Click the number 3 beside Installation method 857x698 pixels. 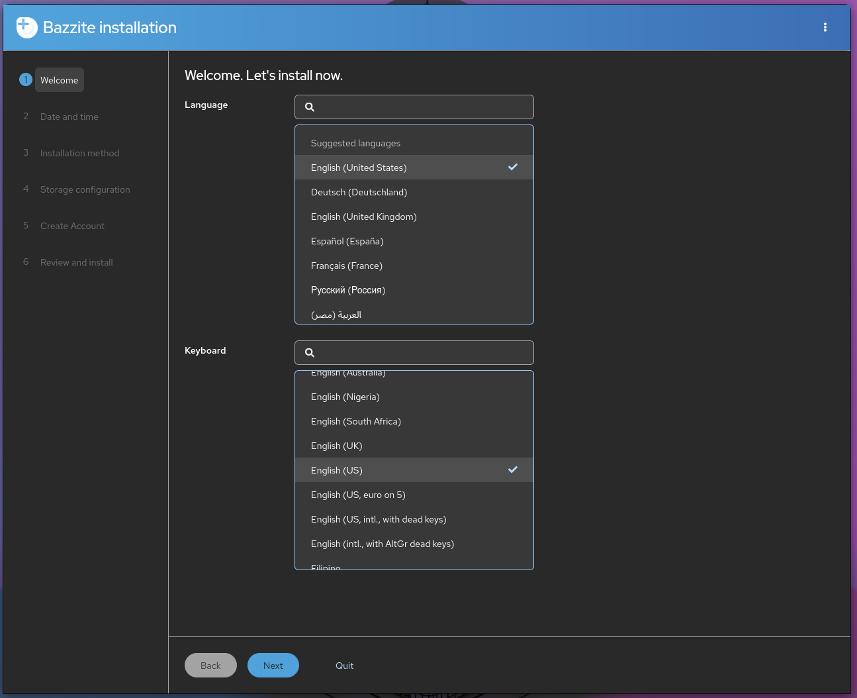click(26, 152)
